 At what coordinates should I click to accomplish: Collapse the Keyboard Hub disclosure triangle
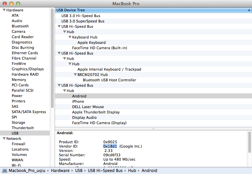pos(70,37)
